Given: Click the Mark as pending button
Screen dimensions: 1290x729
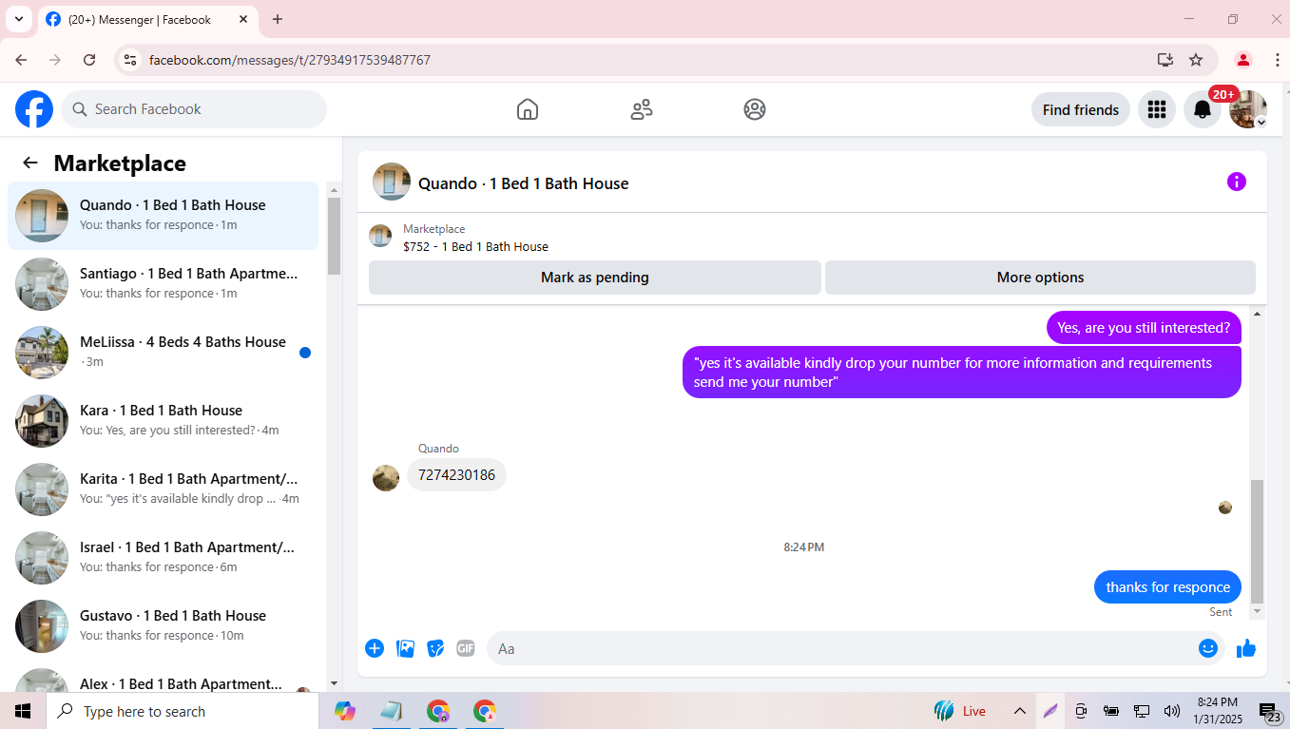Looking at the screenshot, I should click(595, 278).
